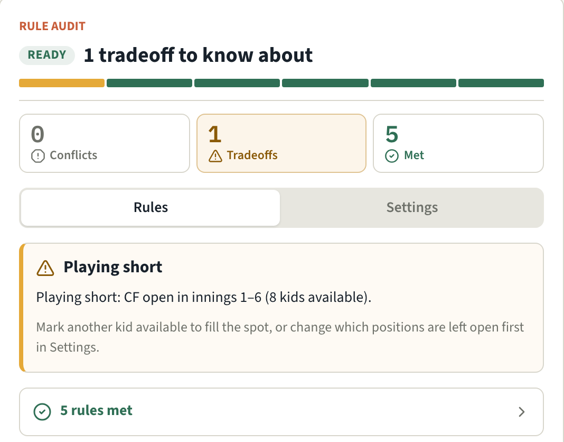Click the Met checkmark circle icon

(392, 156)
